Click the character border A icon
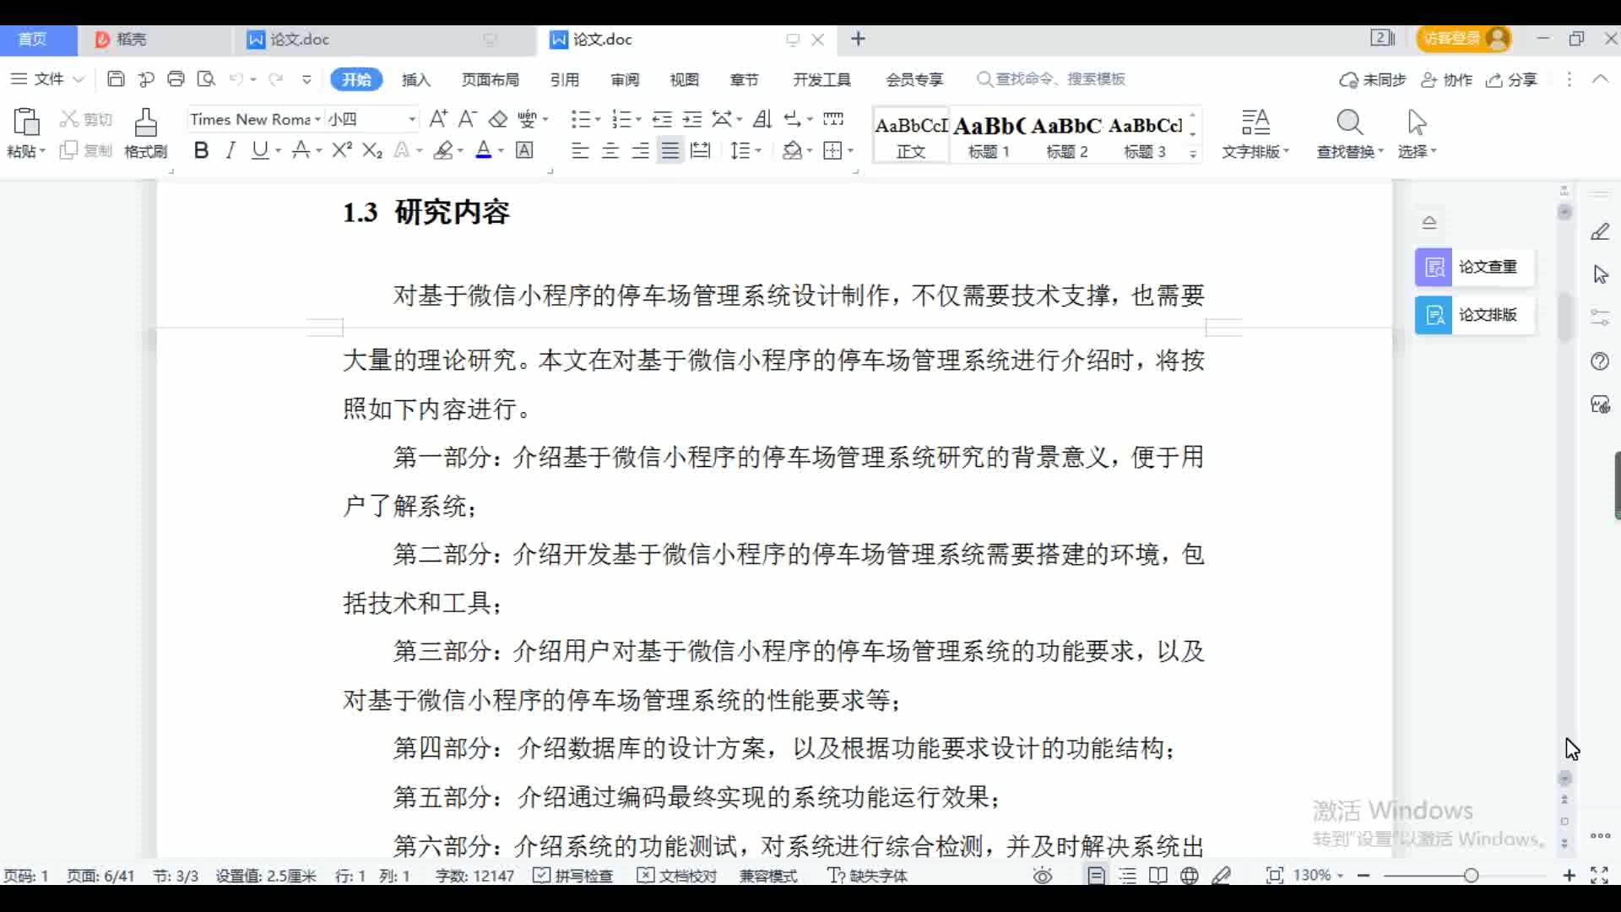This screenshot has width=1621, height=912. pos(524,150)
